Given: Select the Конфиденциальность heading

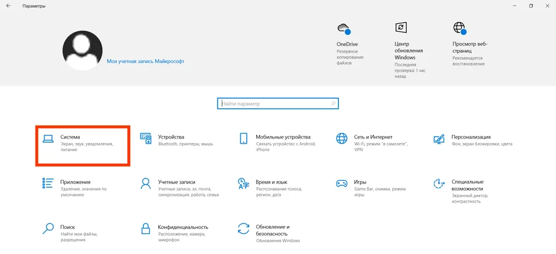Looking at the screenshot, I should coord(183,227).
